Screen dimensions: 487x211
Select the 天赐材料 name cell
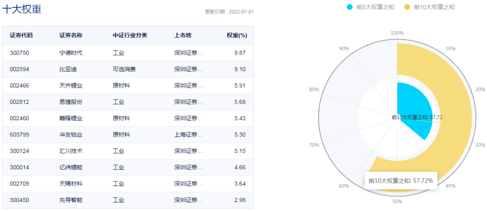[71, 184]
